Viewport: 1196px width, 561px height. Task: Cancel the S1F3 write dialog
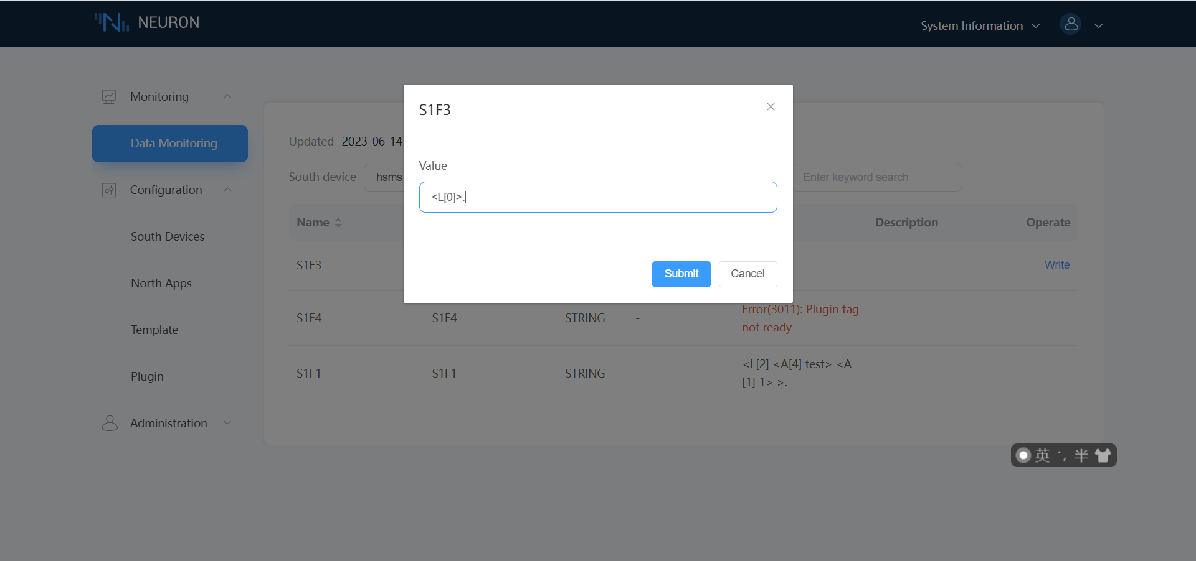tap(747, 274)
